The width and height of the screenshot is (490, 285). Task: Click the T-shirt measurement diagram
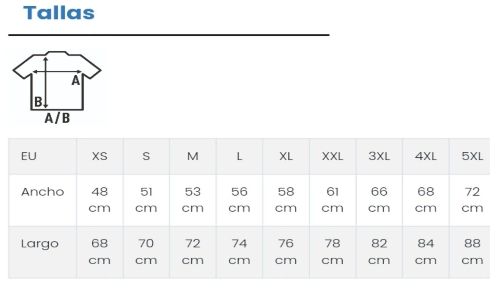[57, 87]
